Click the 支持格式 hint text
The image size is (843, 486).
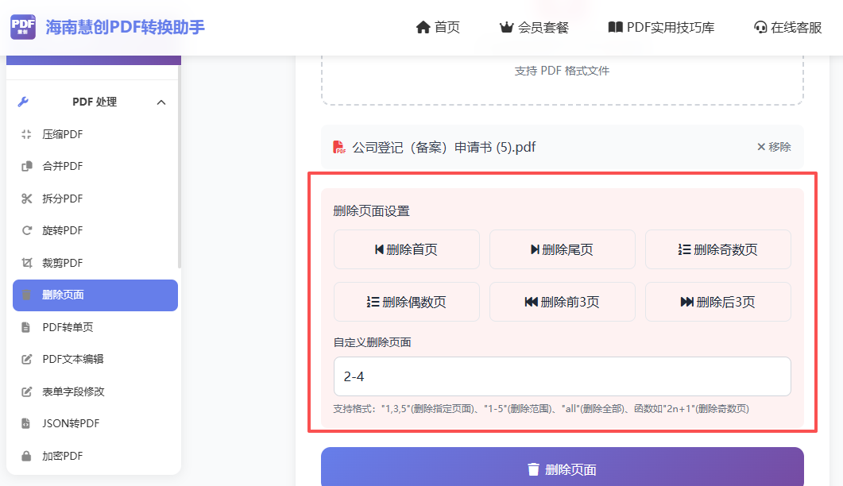(541, 409)
